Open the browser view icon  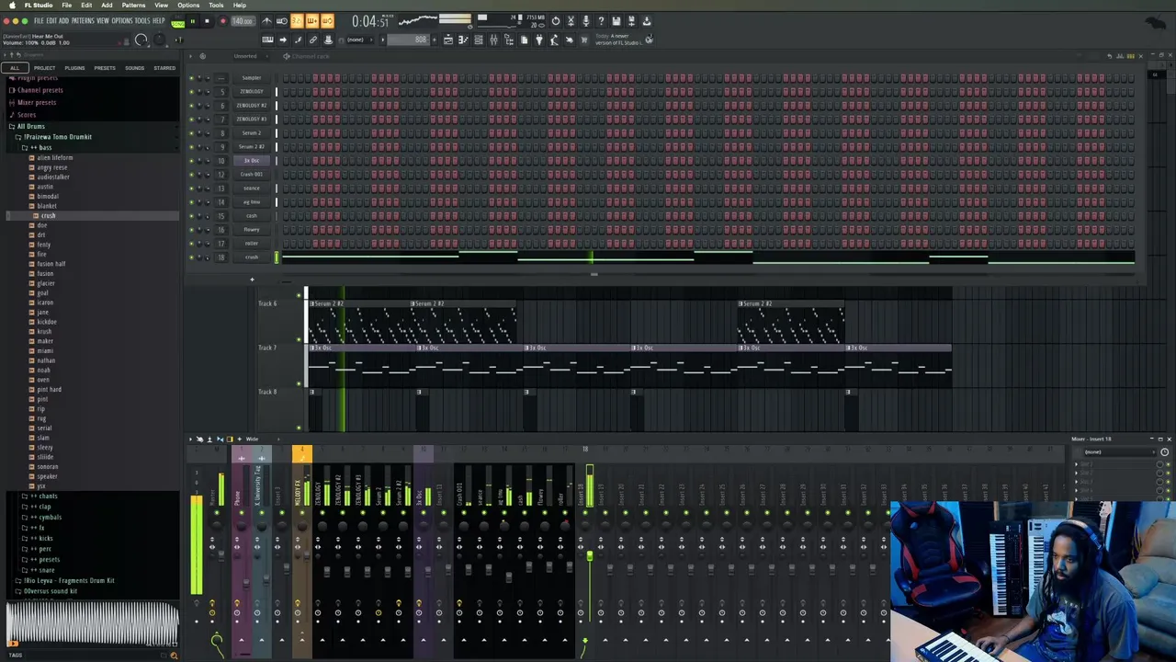click(x=509, y=40)
